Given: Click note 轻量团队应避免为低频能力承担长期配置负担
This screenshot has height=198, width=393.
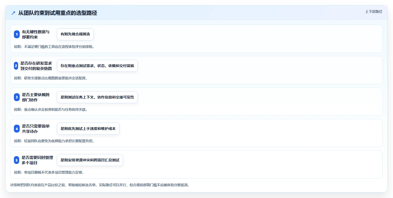Looking at the screenshot, I should pyautogui.click(x=54, y=141).
